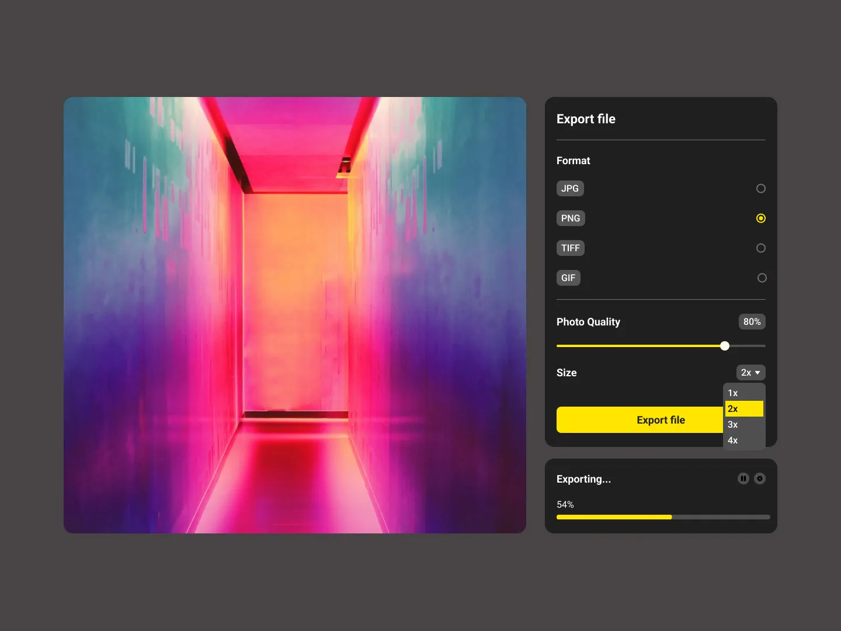
Task: Click the Export file panel heading
Action: click(586, 119)
